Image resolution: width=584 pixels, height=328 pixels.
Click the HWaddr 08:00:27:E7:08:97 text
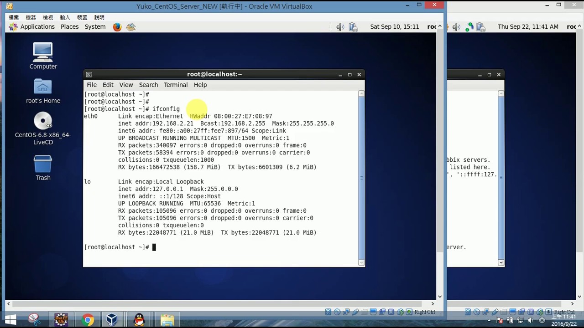(x=231, y=116)
